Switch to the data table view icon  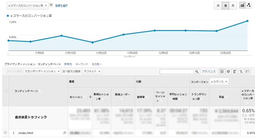222,71
